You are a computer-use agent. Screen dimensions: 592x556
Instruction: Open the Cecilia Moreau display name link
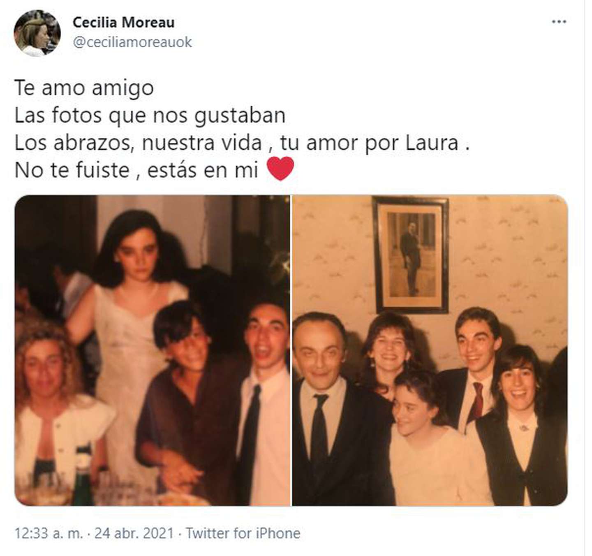pos(124,22)
